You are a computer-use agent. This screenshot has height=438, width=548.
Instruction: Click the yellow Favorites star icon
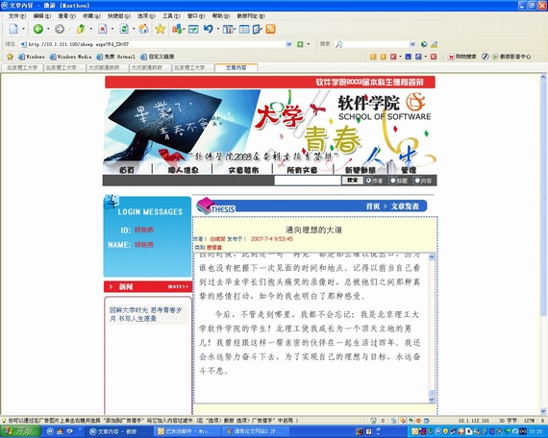coord(160,29)
